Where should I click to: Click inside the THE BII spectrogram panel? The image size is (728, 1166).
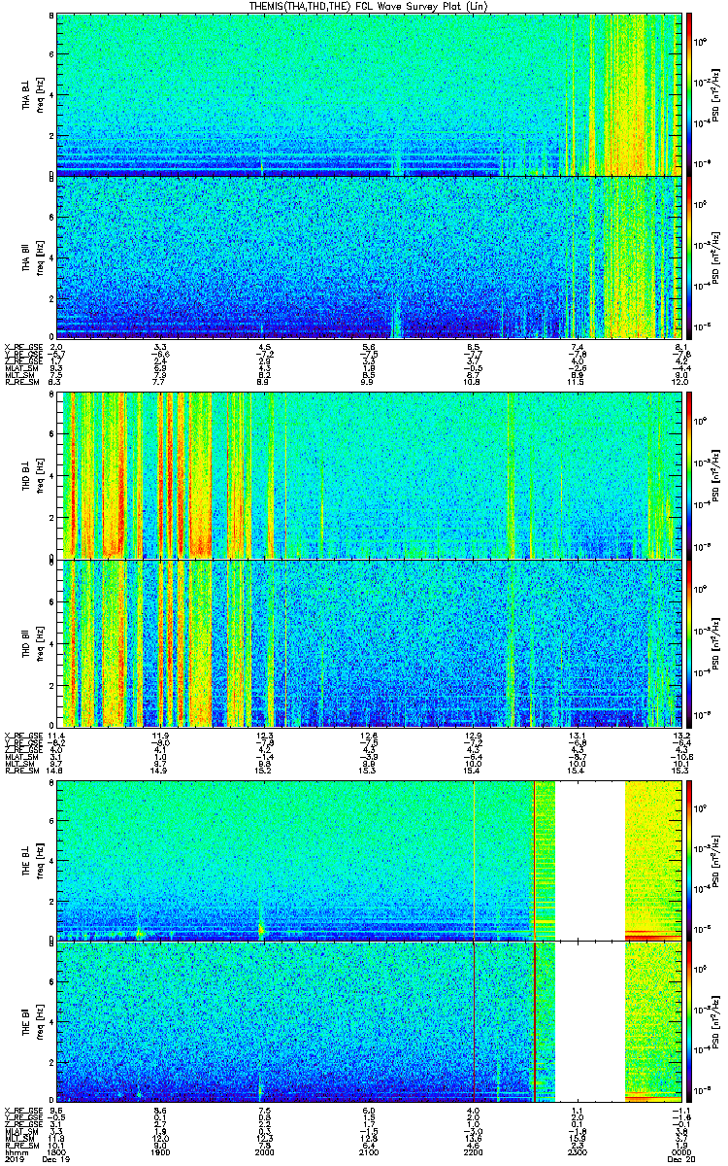pos(371,1022)
